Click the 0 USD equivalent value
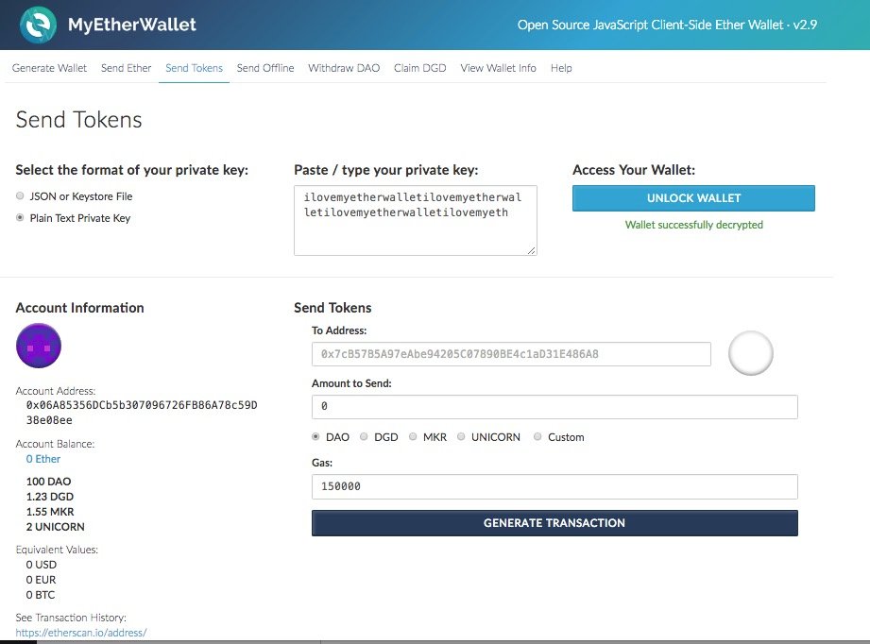Image resolution: width=870 pixels, height=644 pixels. pyautogui.click(x=41, y=565)
